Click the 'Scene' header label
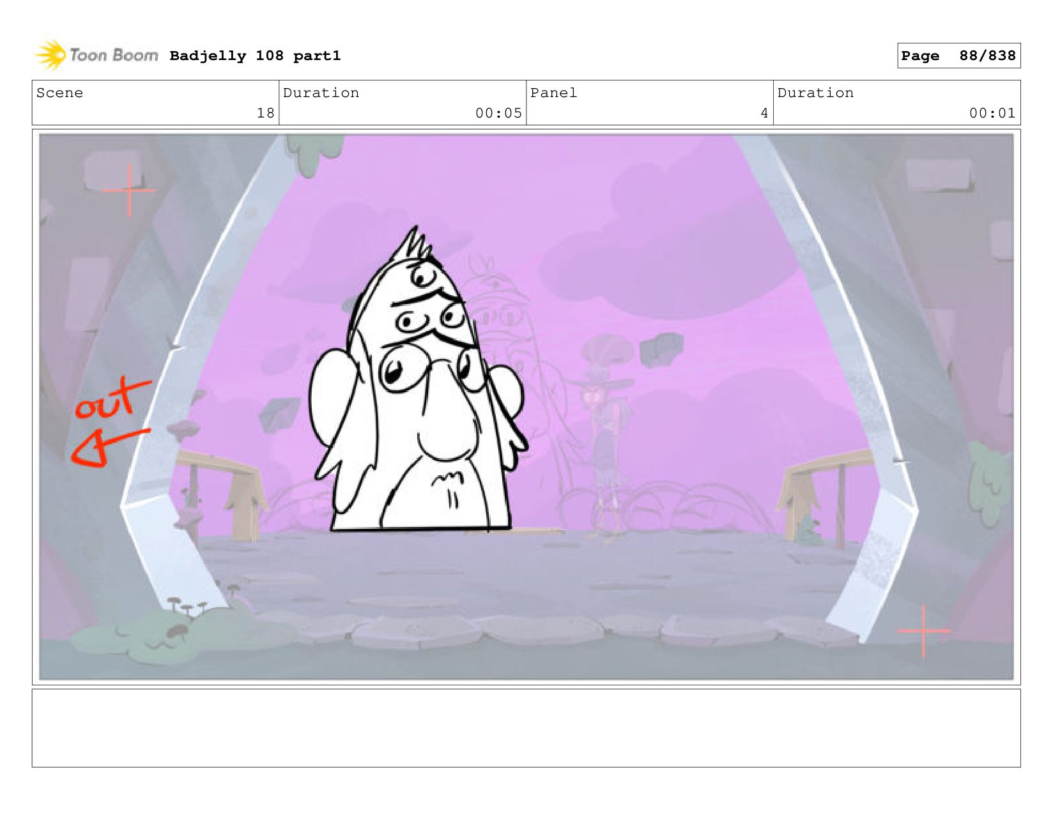Viewport: 1053px width, 815px height. (59, 93)
